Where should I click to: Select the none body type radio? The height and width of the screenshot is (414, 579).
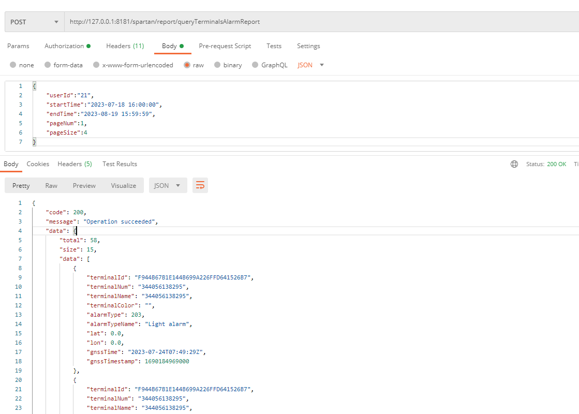(x=13, y=65)
